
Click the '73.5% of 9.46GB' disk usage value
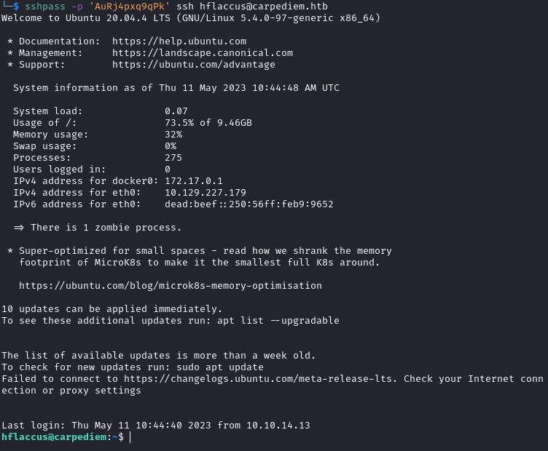[208, 123]
